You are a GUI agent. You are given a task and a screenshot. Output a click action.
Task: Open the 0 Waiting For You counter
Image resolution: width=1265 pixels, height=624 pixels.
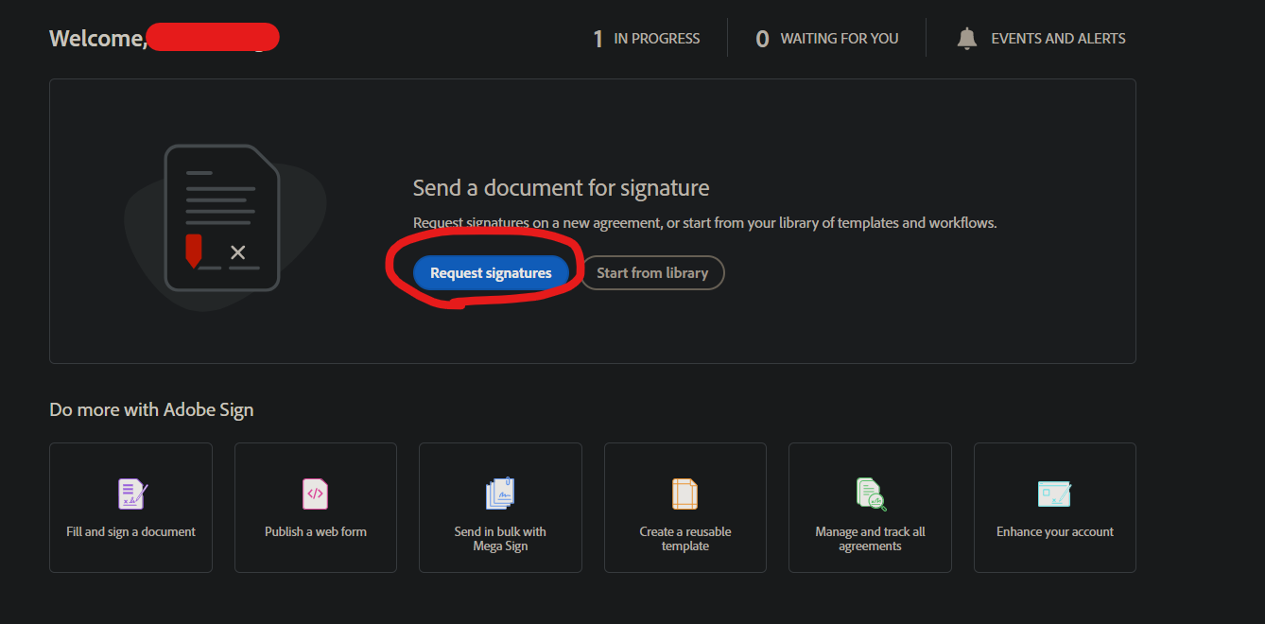coord(827,39)
